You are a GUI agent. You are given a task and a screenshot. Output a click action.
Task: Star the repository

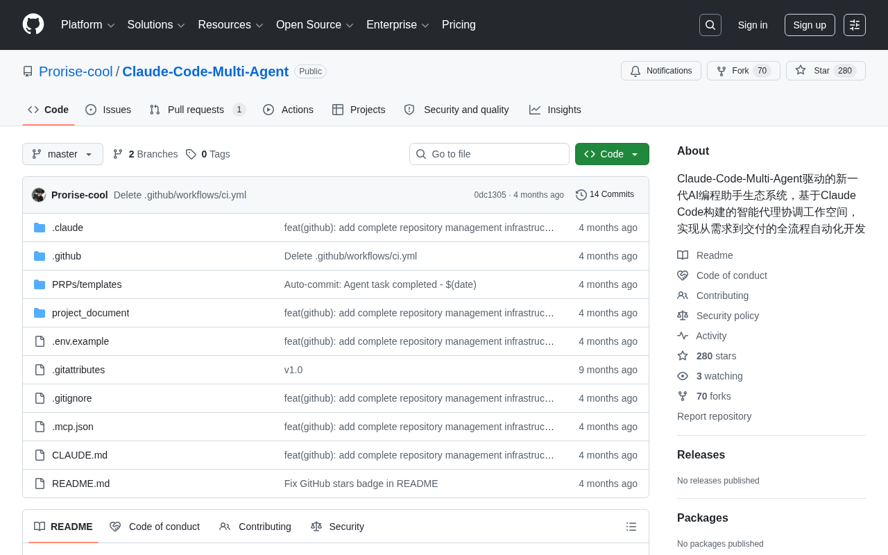(826, 71)
